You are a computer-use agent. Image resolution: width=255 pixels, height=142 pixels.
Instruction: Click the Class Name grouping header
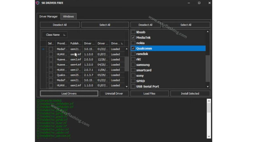[x=54, y=35]
